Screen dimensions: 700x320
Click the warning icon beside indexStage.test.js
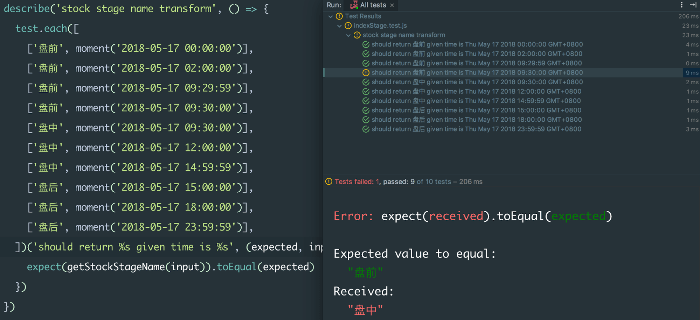click(348, 26)
